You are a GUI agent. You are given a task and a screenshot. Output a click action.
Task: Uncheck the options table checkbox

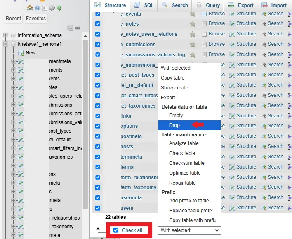tap(98, 126)
